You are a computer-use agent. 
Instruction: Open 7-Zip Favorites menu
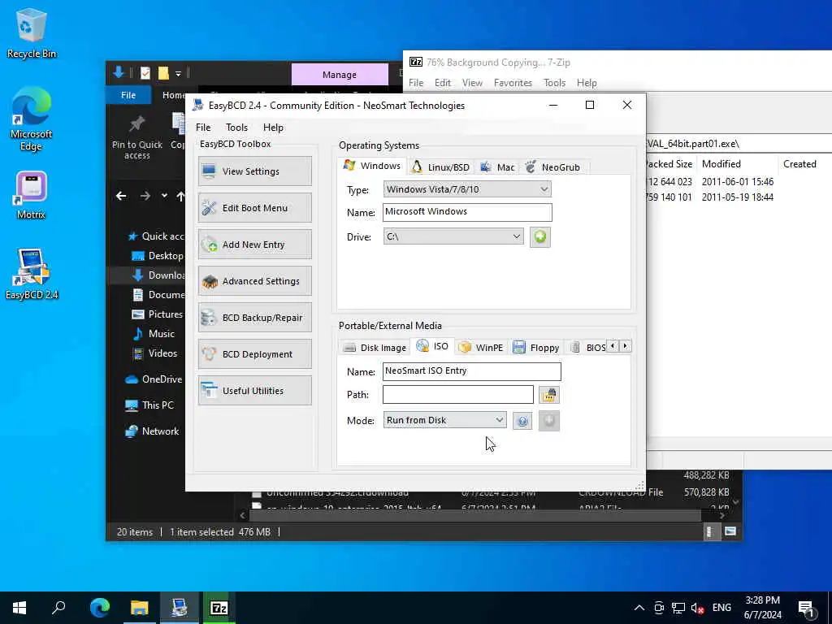pyautogui.click(x=513, y=83)
